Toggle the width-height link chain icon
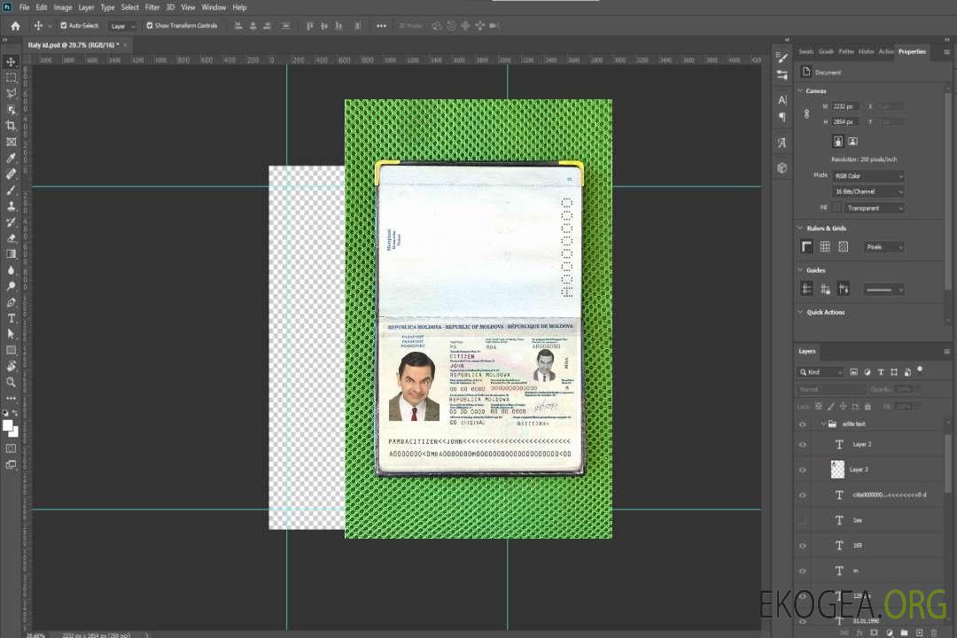This screenshot has width=957, height=638. 806,113
